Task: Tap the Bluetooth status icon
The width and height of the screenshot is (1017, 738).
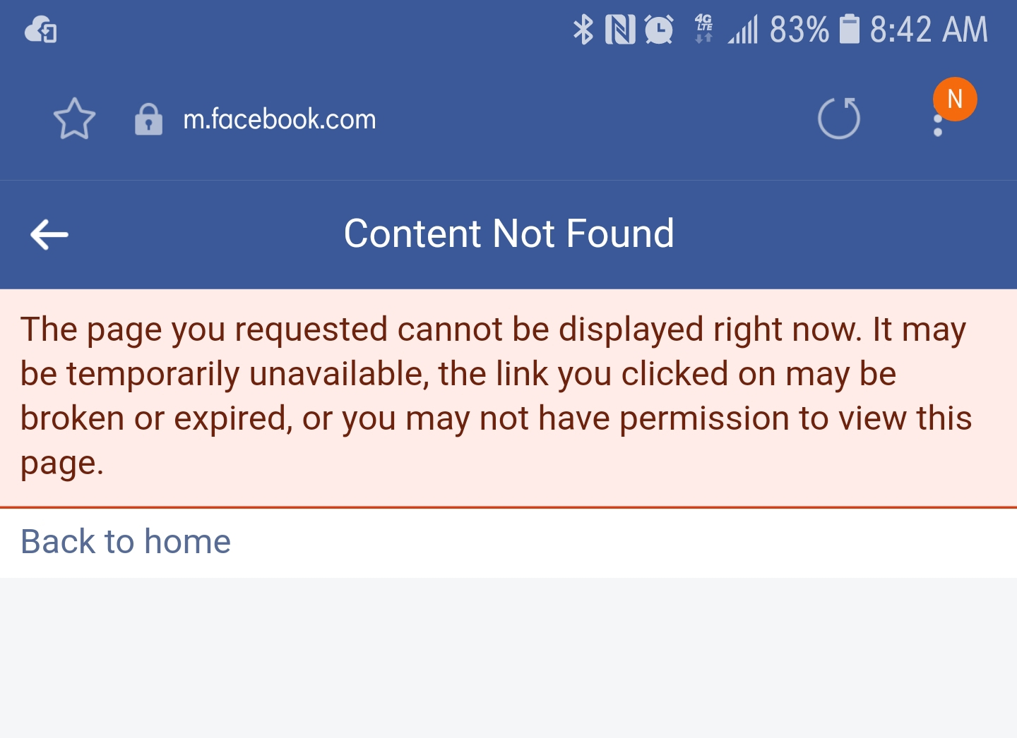Action: tap(583, 30)
